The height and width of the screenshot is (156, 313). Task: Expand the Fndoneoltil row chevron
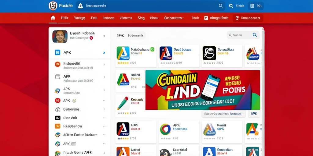pyautogui.click(x=104, y=65)
